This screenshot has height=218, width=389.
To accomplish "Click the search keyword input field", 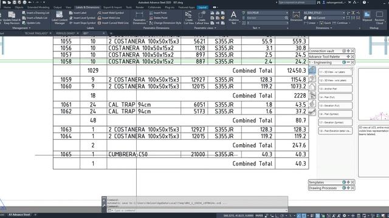I will [x=297, y=2].
